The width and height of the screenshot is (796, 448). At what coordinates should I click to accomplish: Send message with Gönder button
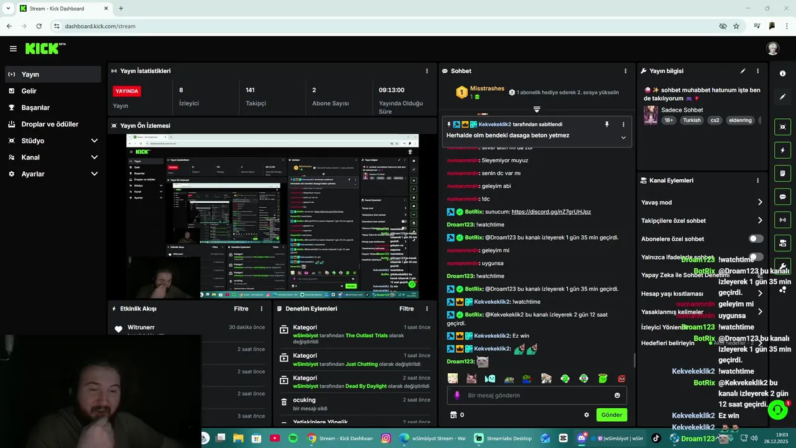(611, 415)
